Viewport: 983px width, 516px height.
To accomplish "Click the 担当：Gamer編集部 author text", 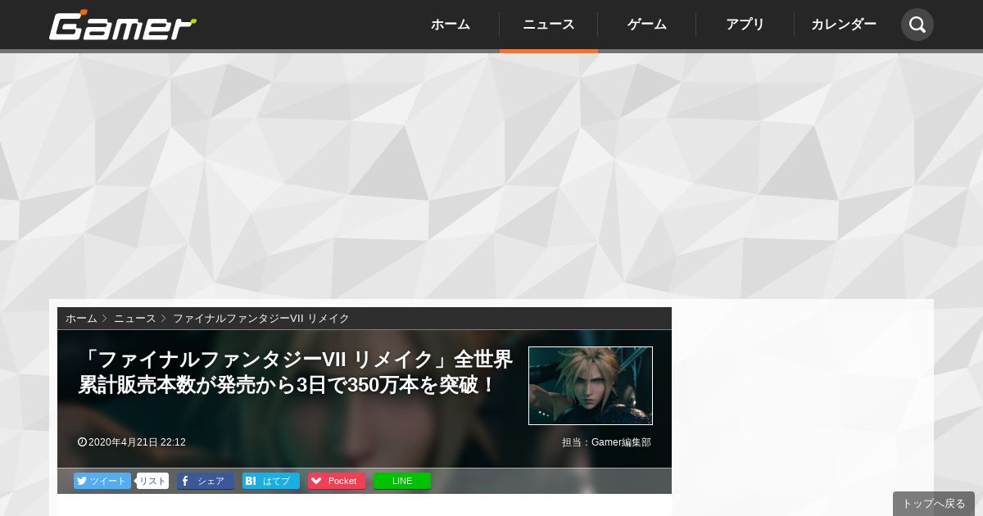I will pyautogui.click(x=606, y=442).
